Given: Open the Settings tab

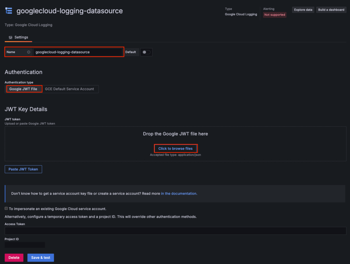Looking at the screenshot, I should coord(18,37).
